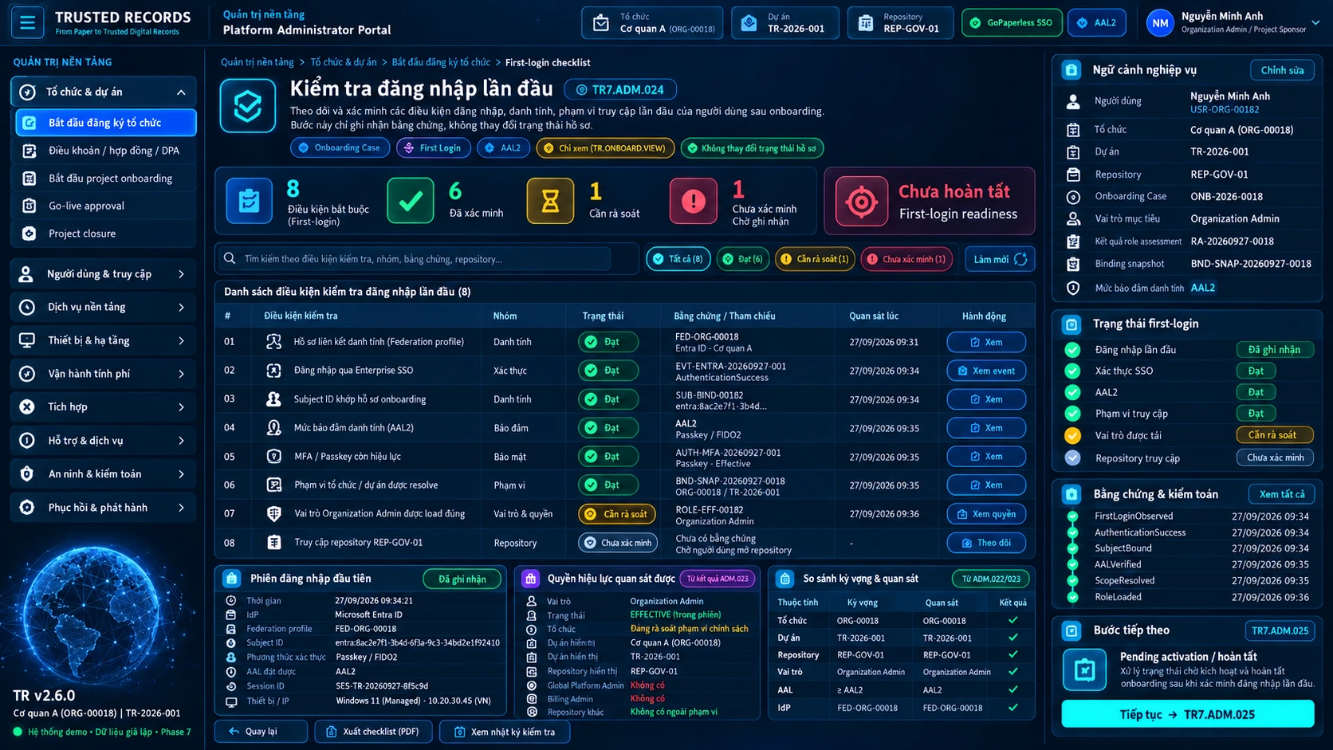Click the Làm mới refresh button
Image resolution: width=1333 pixels, height=750 pixels.
point(1000,259)
